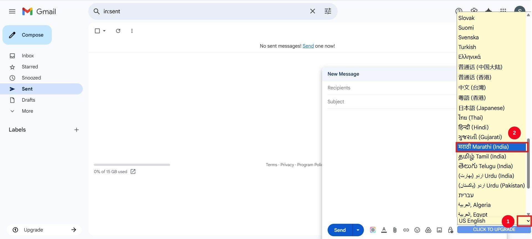Insert an emoji

[417, 230]
